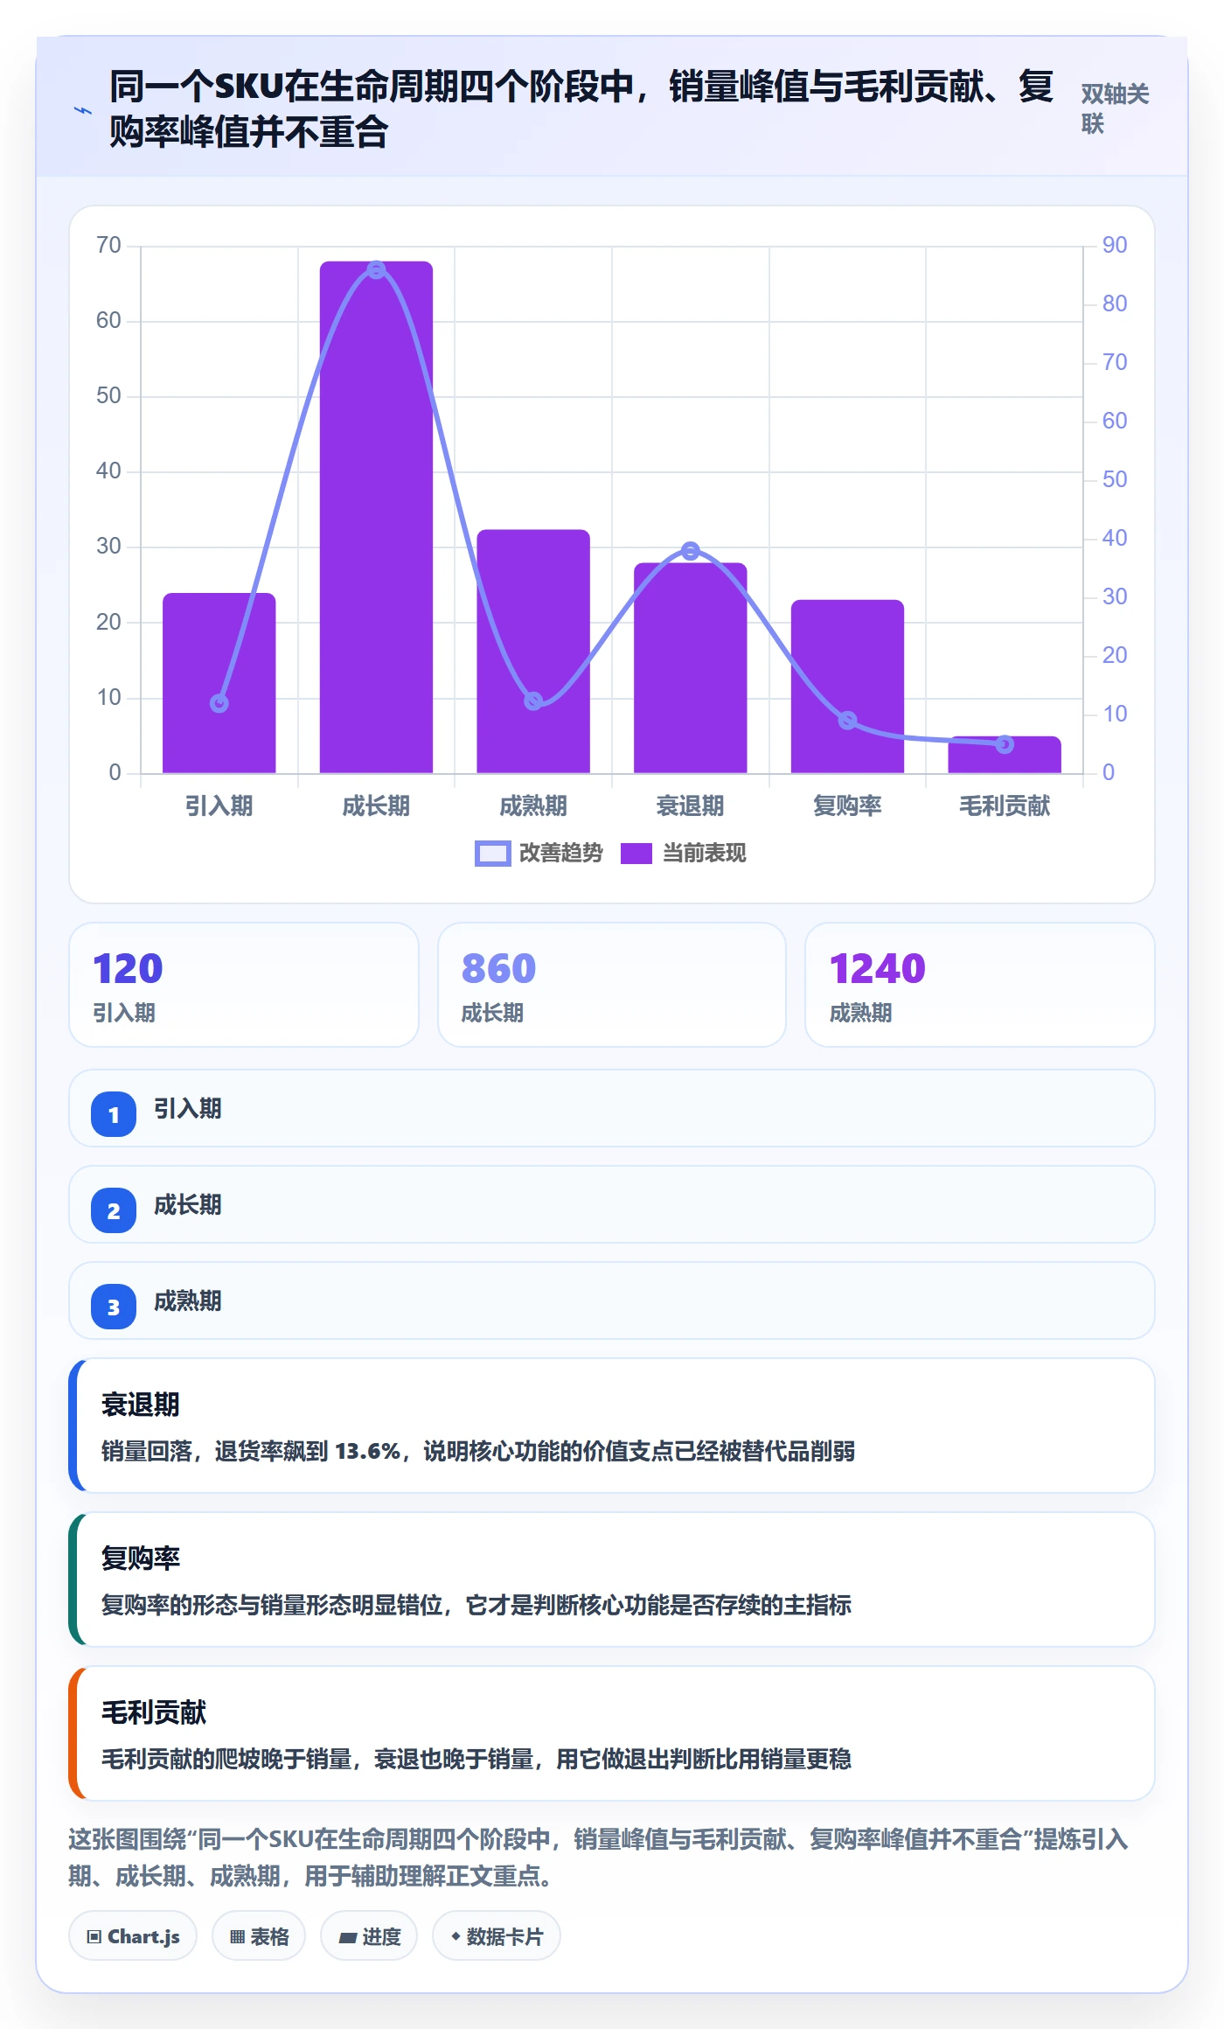This screenshot has height=2029, width=1224.
Task: Select the line data point on the 衰退期 bar
Action: coord(691,551)
